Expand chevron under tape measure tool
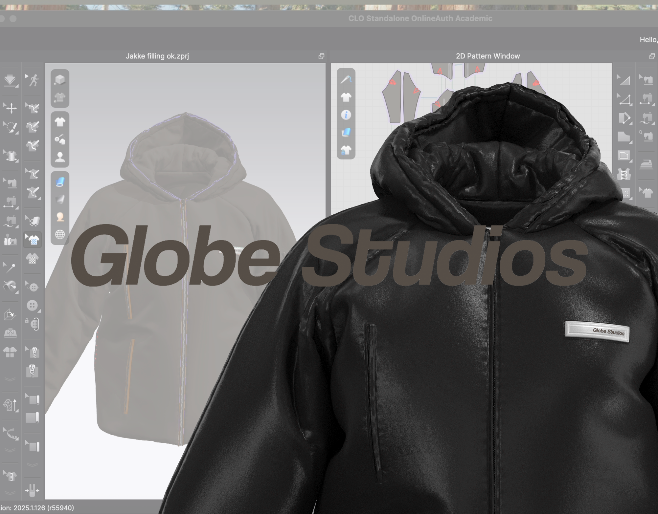The width and height of the screenshot is (658, 514). pos(10,450)
